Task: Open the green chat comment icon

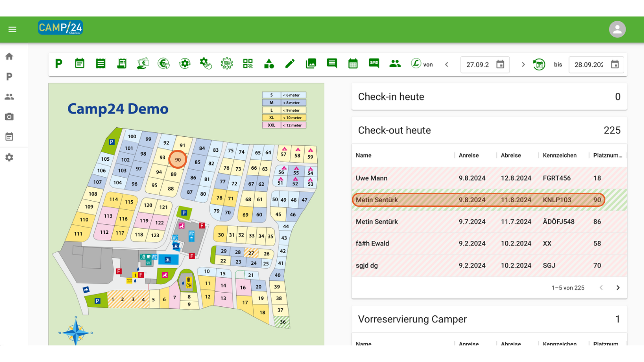Action: tap(332, 64)
